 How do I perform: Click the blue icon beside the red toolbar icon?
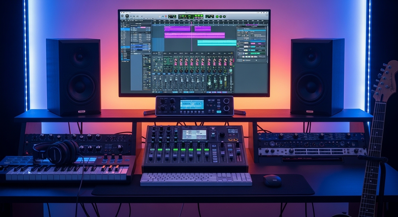pyautogui.click(x=163, y=16)
